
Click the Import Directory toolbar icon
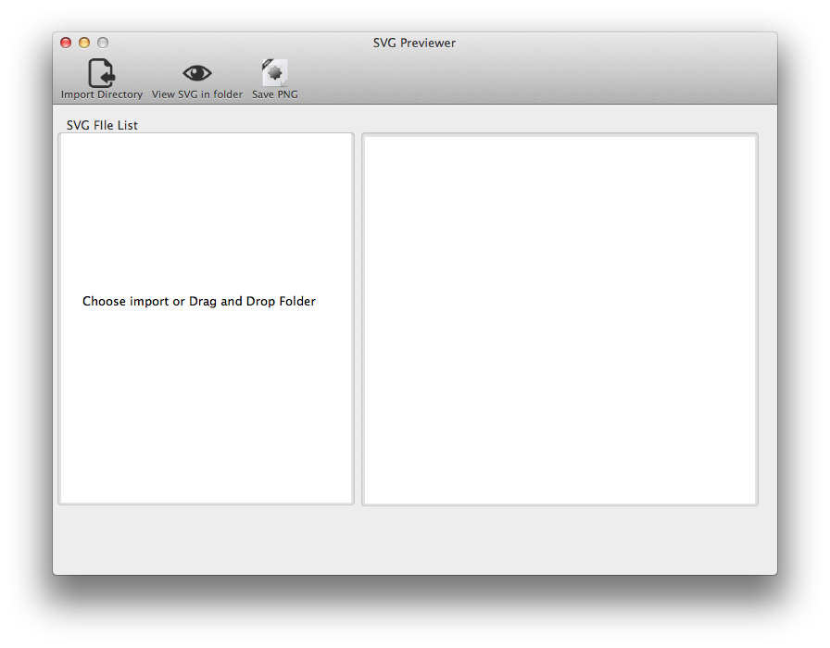(x=101, y=73)
